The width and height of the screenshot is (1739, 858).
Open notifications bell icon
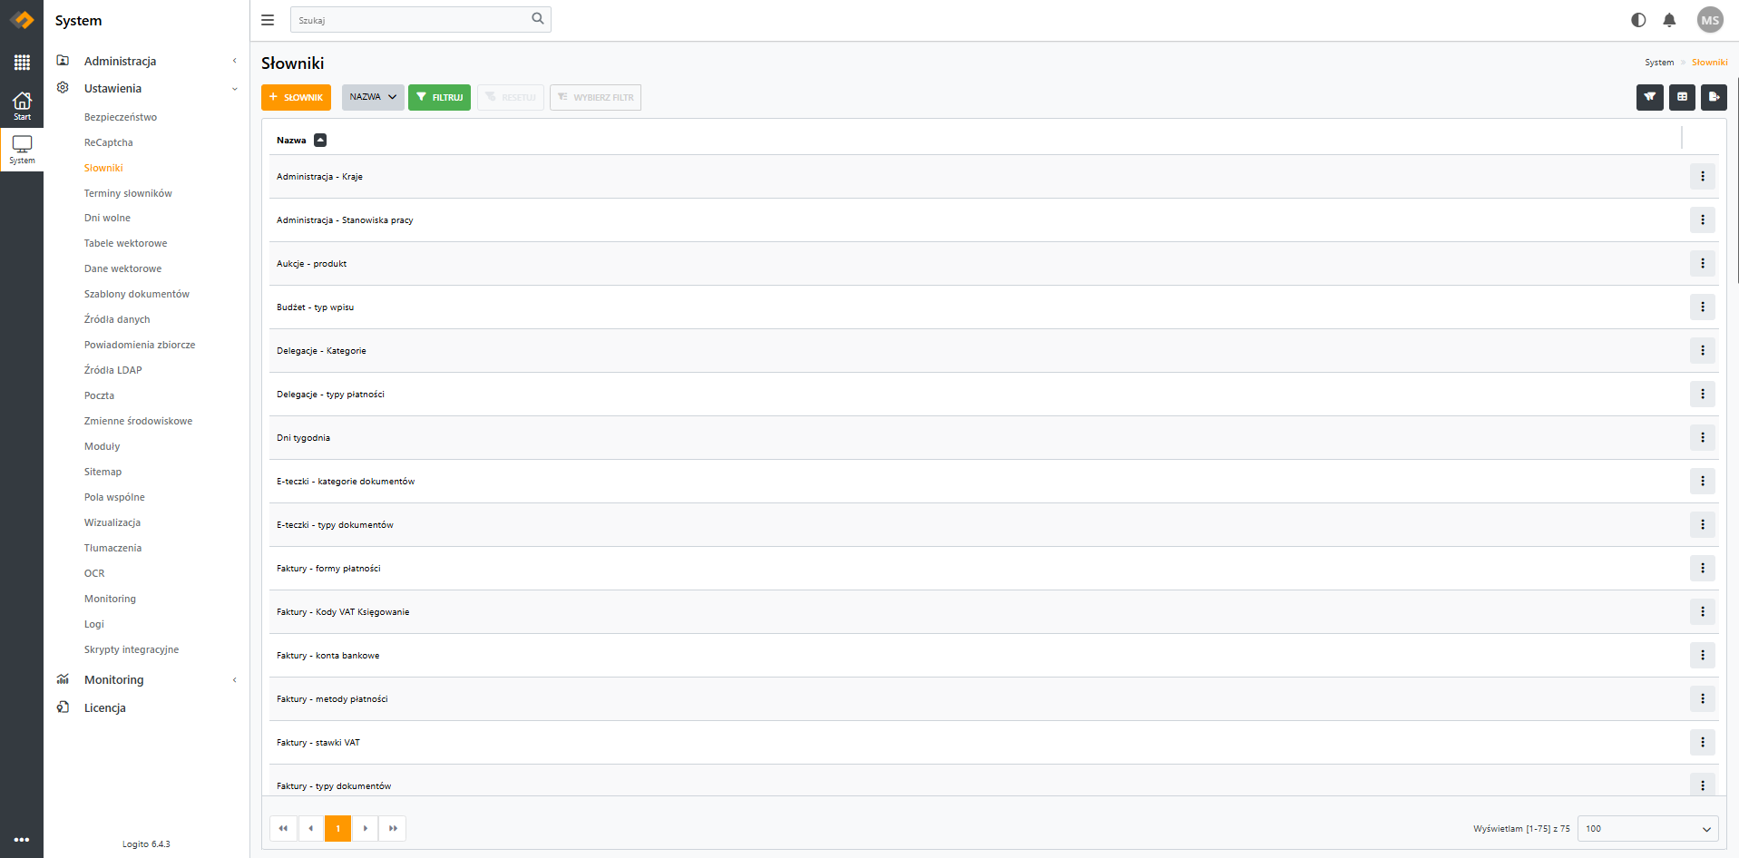[x=1669, y=20]
